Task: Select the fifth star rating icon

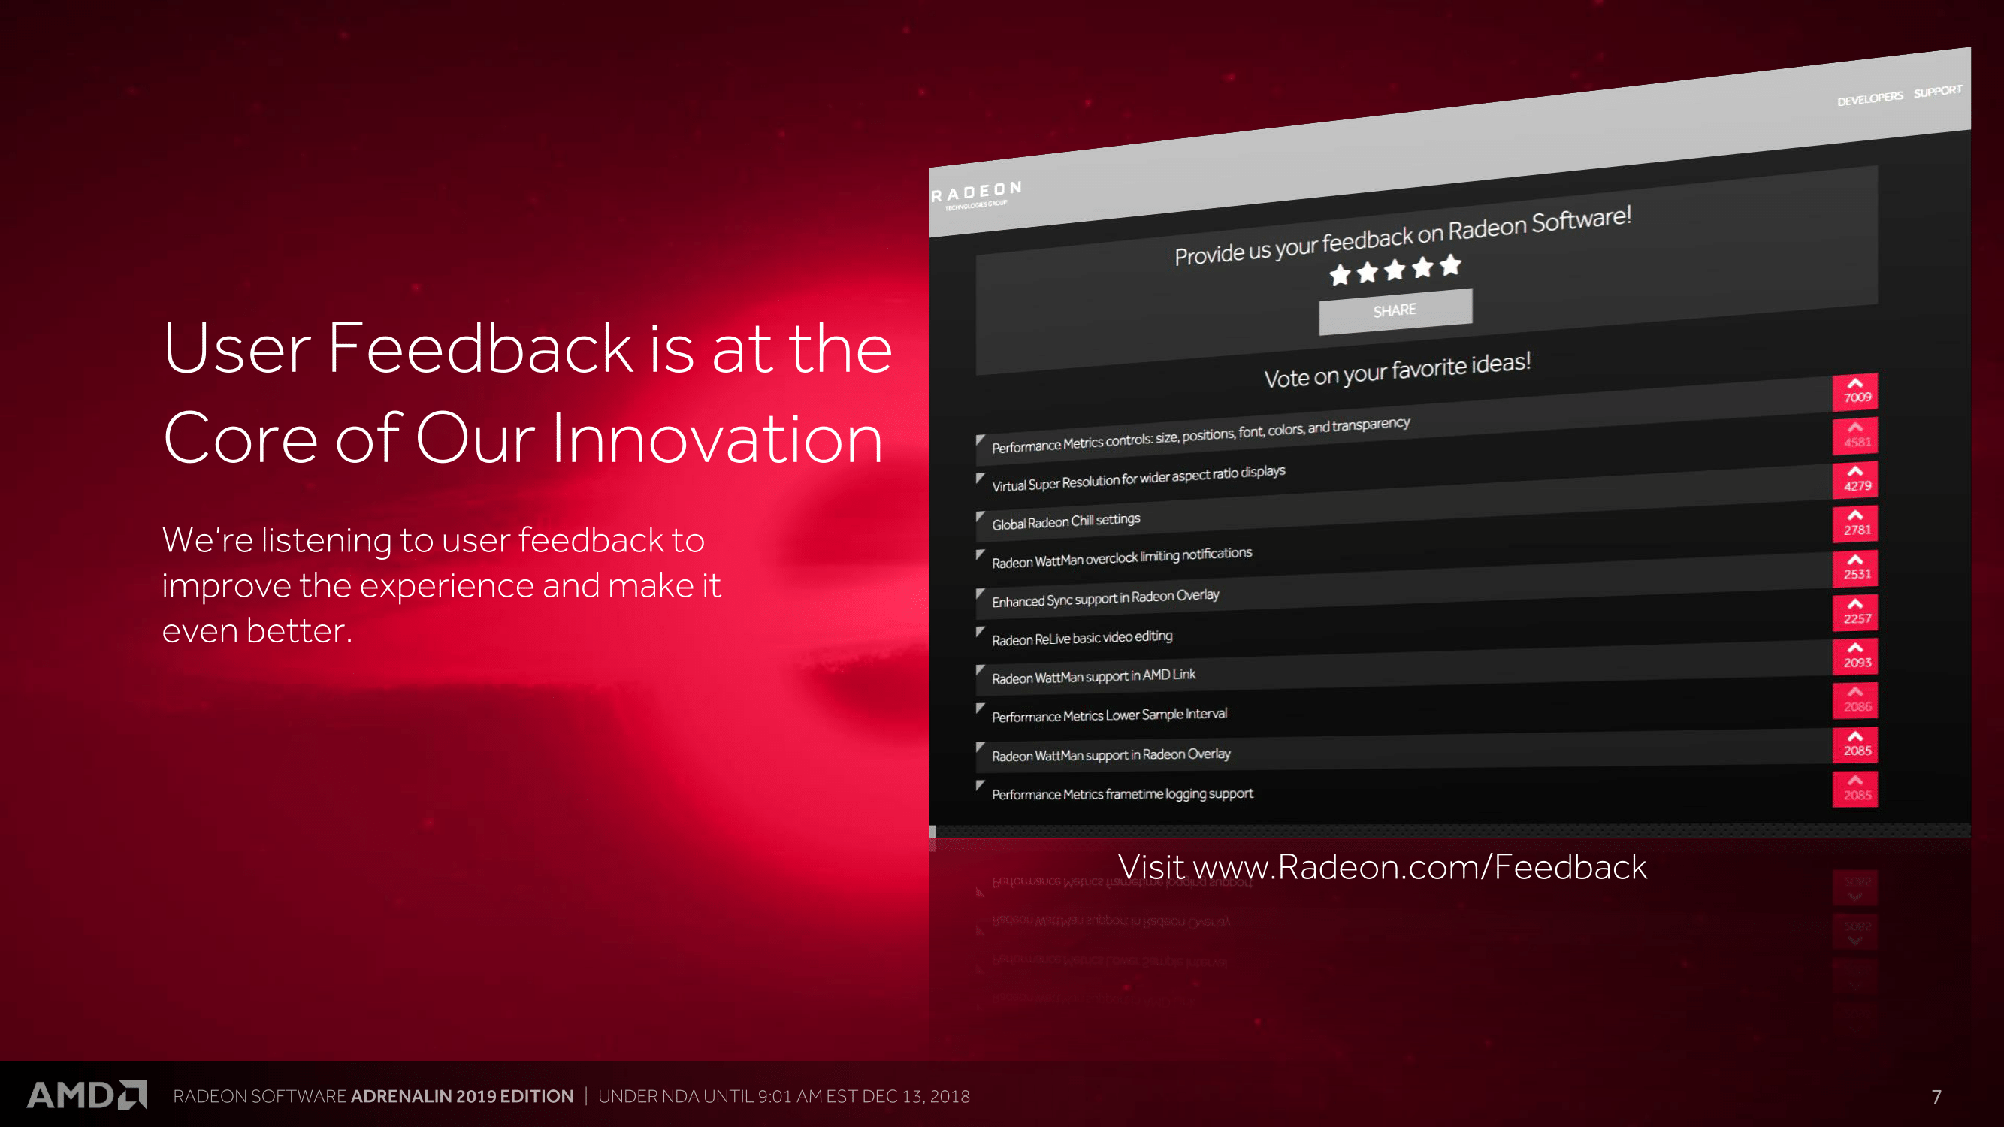Action: pos(1455,271)
